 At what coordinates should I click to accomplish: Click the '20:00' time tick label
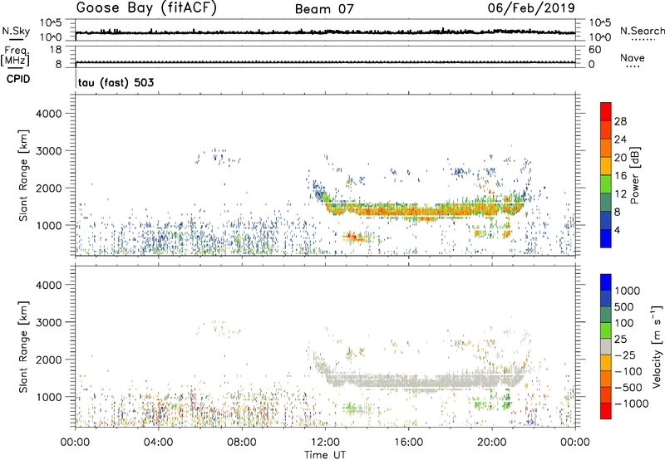pyautogui.click(x=492, y=443)
